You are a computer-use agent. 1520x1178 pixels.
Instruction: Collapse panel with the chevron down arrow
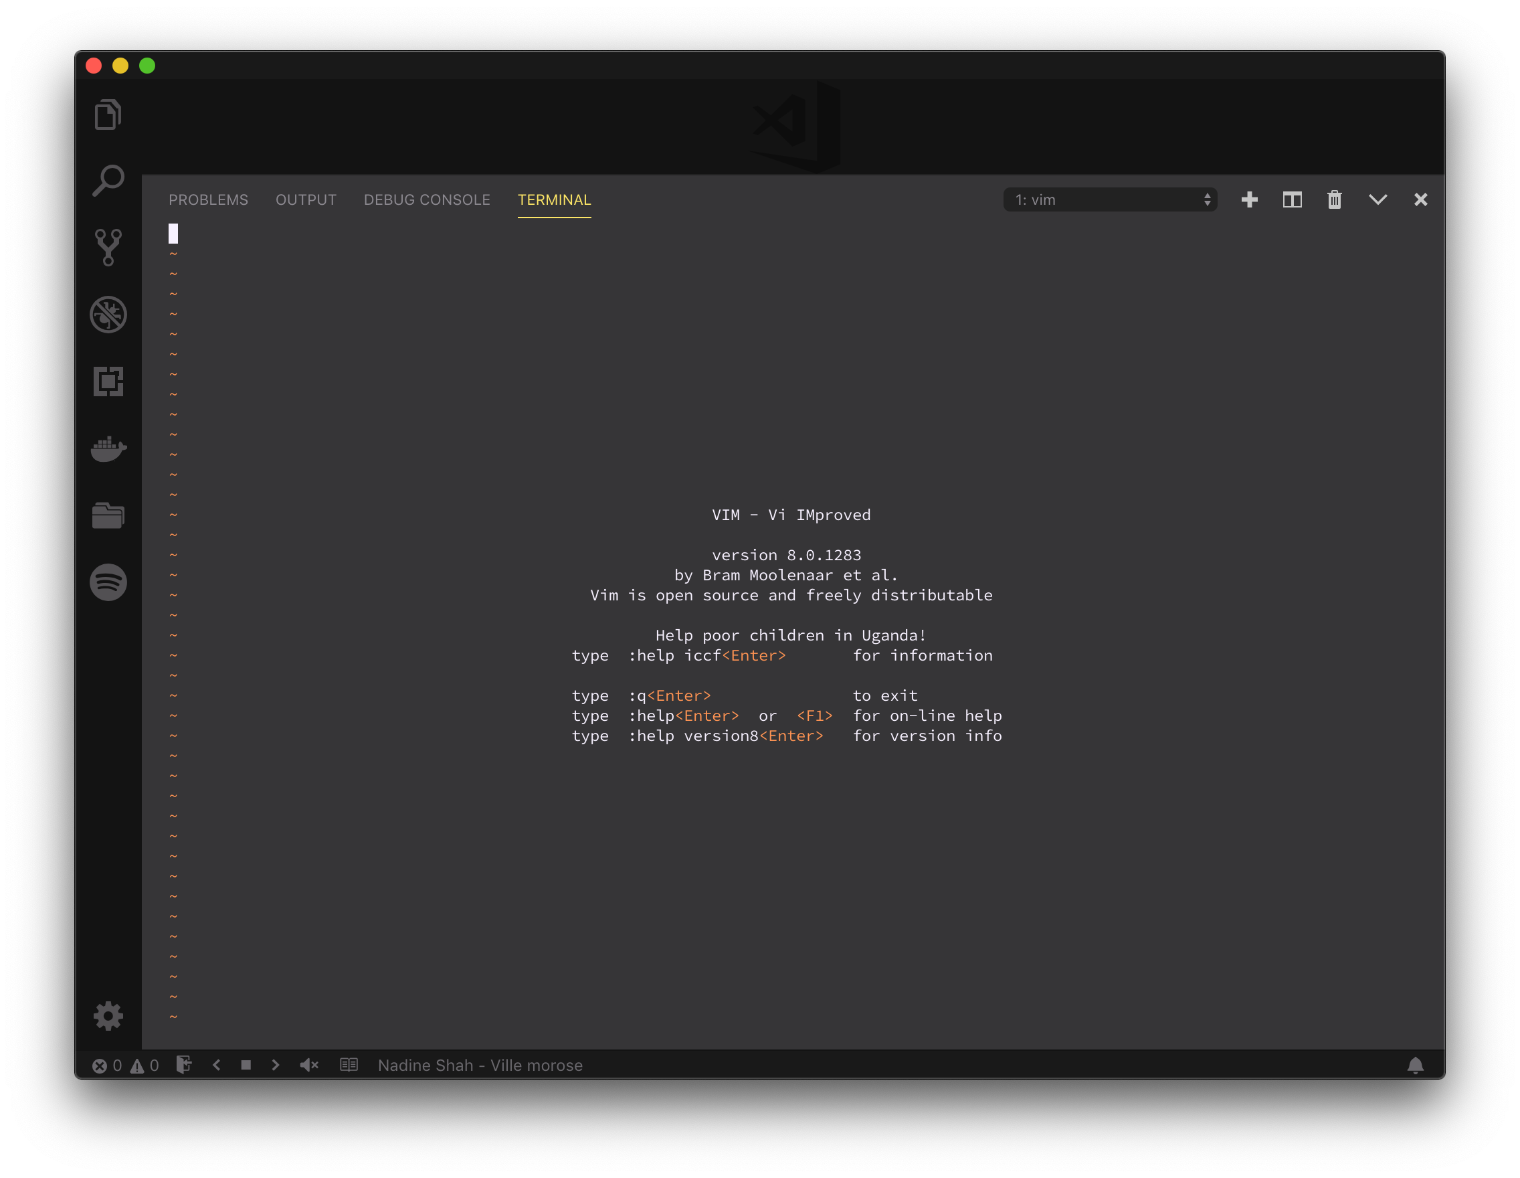[1378, 200]
